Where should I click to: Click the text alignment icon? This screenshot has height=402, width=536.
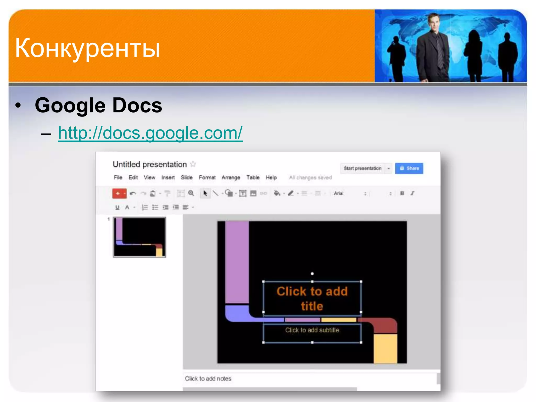point(186,207)
